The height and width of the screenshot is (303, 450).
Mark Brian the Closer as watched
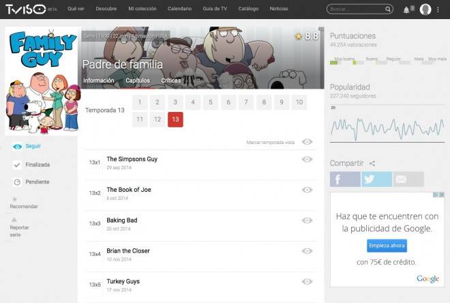tap(307, 251)
